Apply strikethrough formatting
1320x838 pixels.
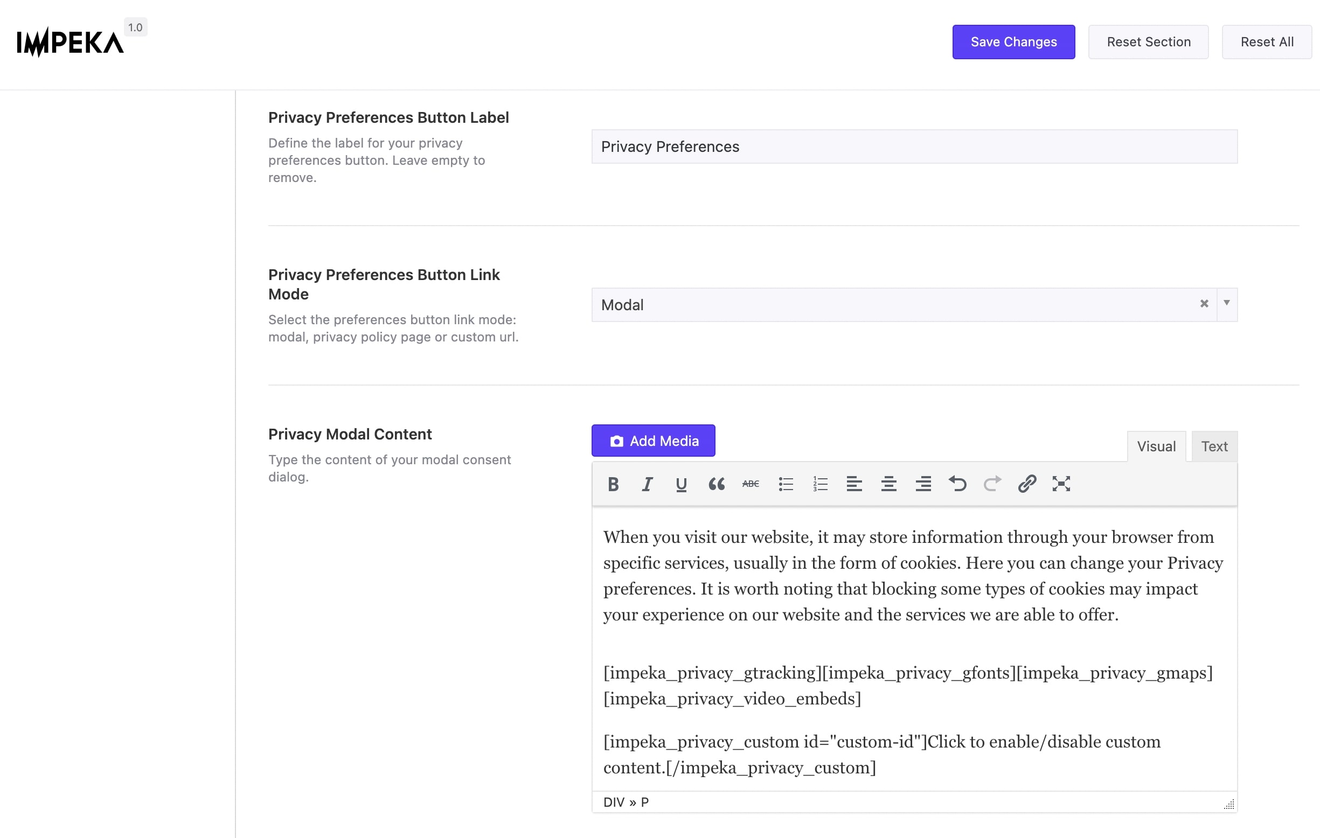click(x=751, y=484)
